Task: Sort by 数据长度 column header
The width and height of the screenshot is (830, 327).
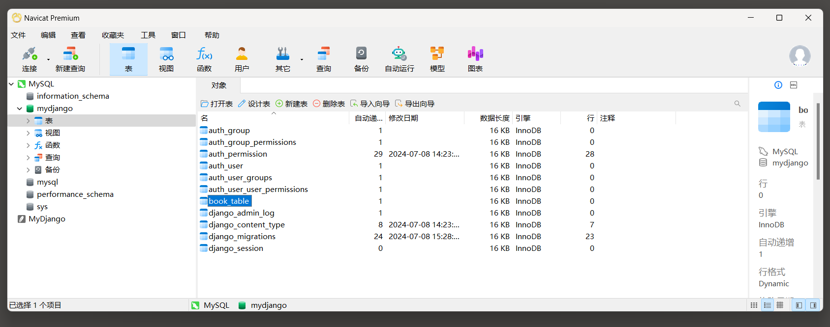Action: (489, 118)
